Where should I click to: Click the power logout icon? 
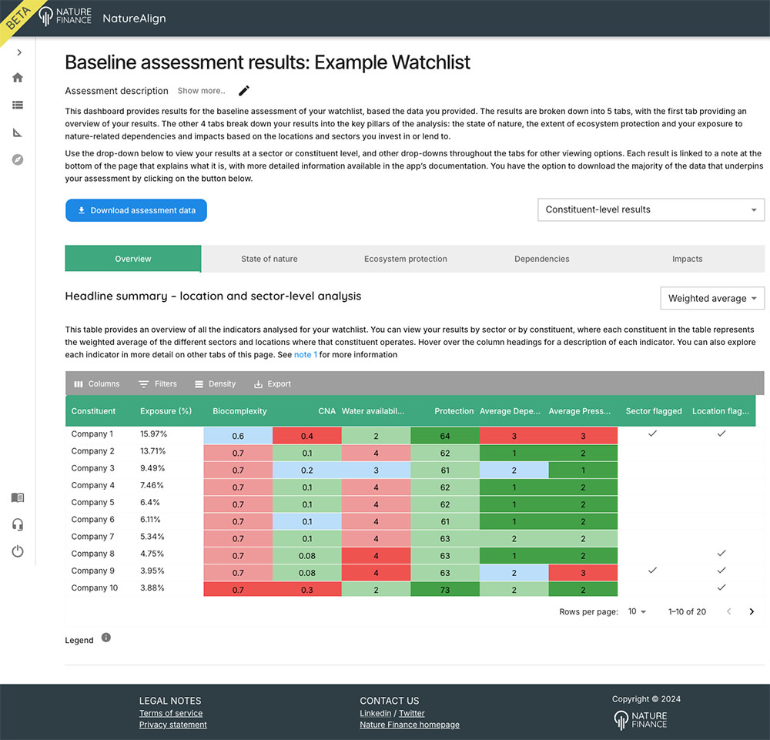pos(18,551)
